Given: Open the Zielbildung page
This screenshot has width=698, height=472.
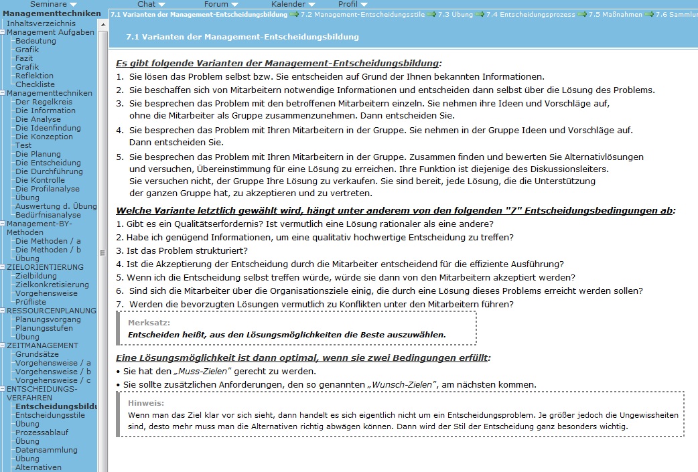Looking at the screenshot, I should tap(36, 276).
